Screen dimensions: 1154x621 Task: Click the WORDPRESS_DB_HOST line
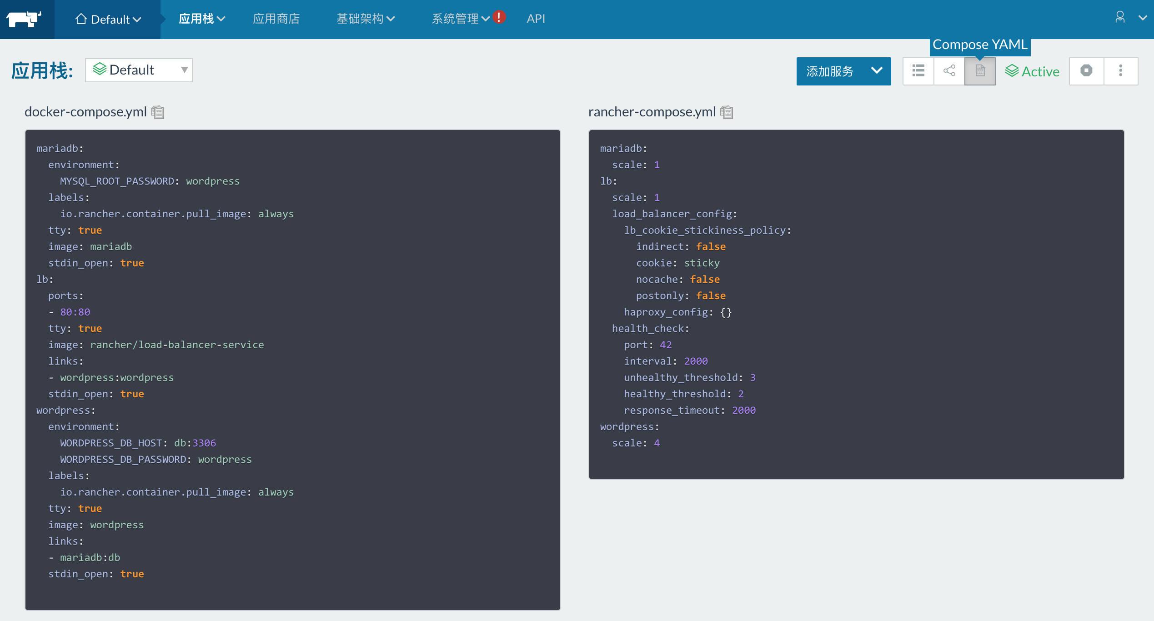tap(138, 443)
